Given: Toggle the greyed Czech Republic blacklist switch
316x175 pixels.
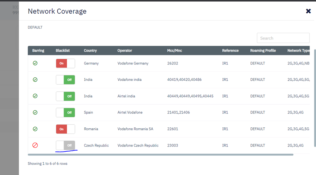Looking at the screenshot, I should 65,146.
